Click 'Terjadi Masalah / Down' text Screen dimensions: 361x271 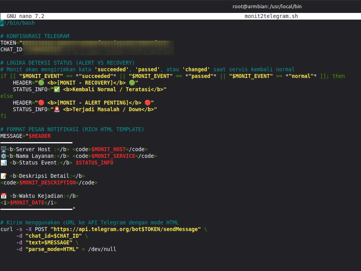[107, 109]
